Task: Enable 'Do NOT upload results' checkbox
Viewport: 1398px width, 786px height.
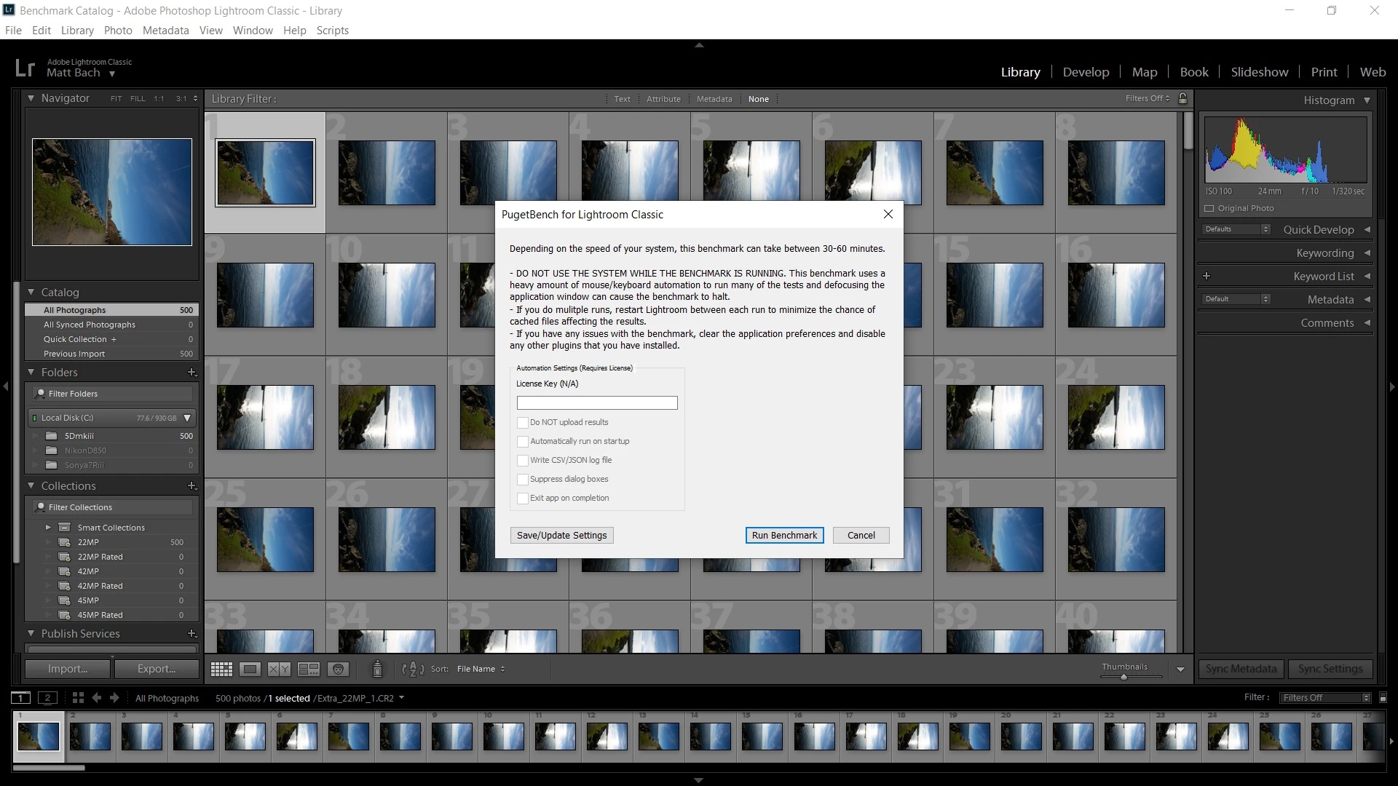Action: pyautogui.click(x=522, y=423)
